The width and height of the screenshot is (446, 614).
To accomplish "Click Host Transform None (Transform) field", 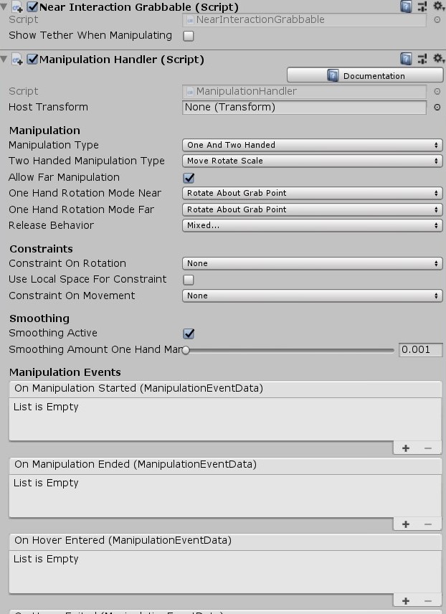I will click(x=304, y=108).
